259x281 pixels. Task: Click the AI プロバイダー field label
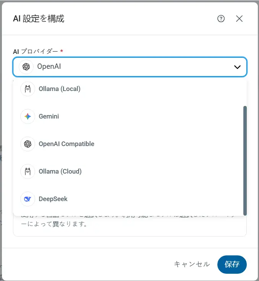tap(36, 52)
